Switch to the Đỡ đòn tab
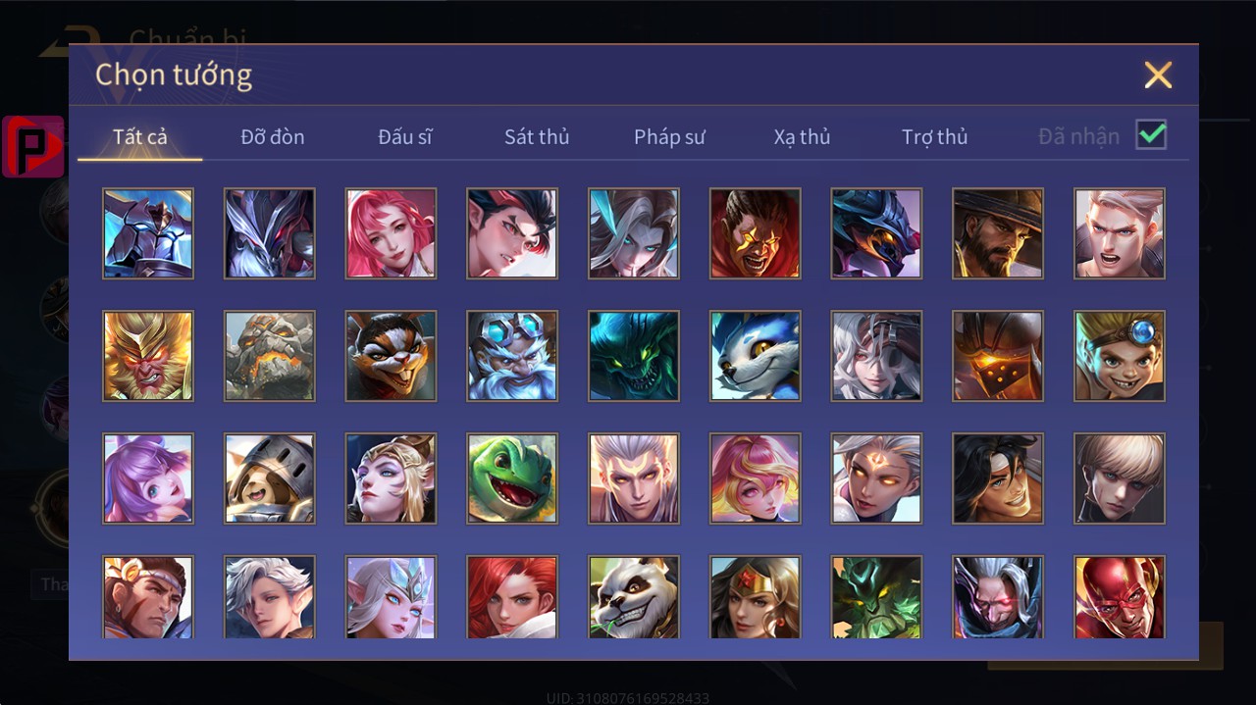 (273, 137)
